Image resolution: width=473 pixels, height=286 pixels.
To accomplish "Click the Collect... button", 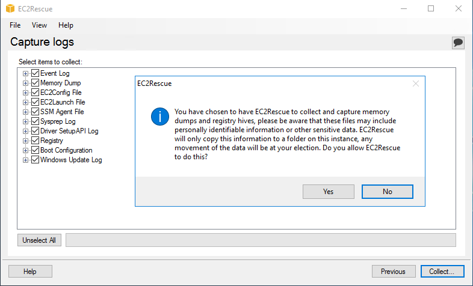I will [442, 272].
